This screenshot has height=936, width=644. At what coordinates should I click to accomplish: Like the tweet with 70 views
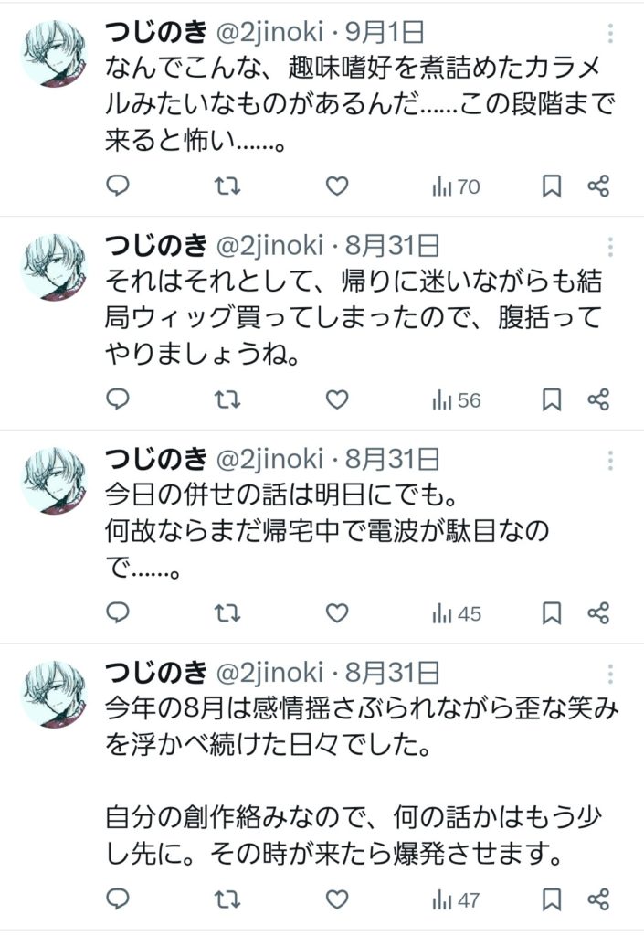tap(337, 186)
